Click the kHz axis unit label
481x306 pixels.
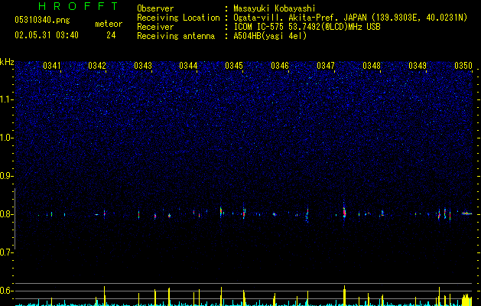point(7,62)
